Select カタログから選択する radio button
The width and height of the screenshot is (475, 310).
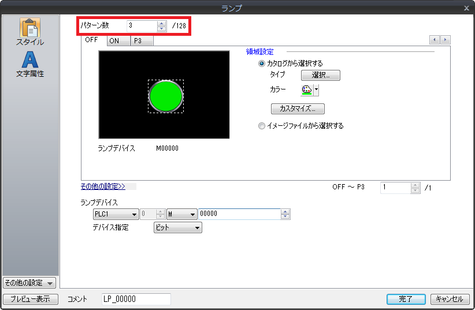coord(262,64)
